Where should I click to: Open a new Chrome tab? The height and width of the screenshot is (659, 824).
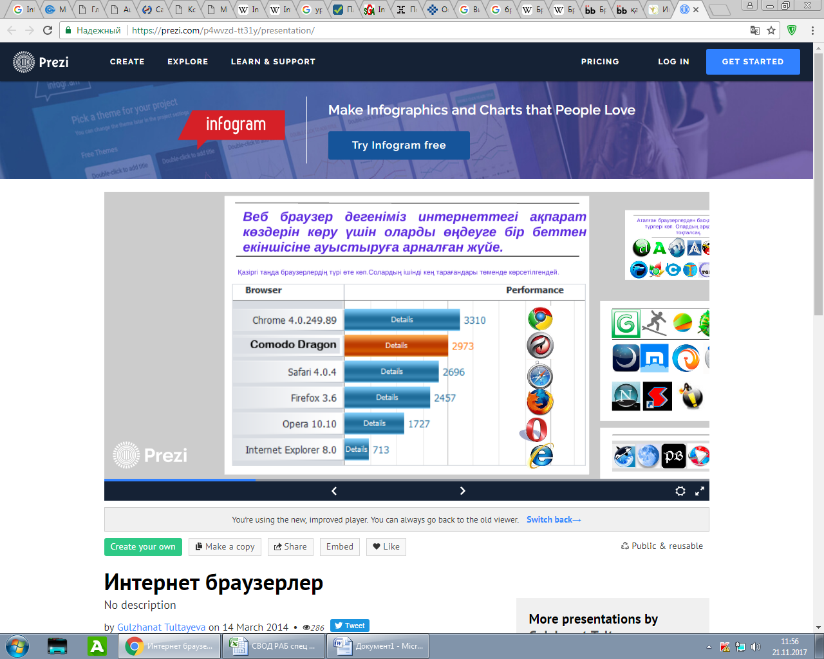(720, 10)
